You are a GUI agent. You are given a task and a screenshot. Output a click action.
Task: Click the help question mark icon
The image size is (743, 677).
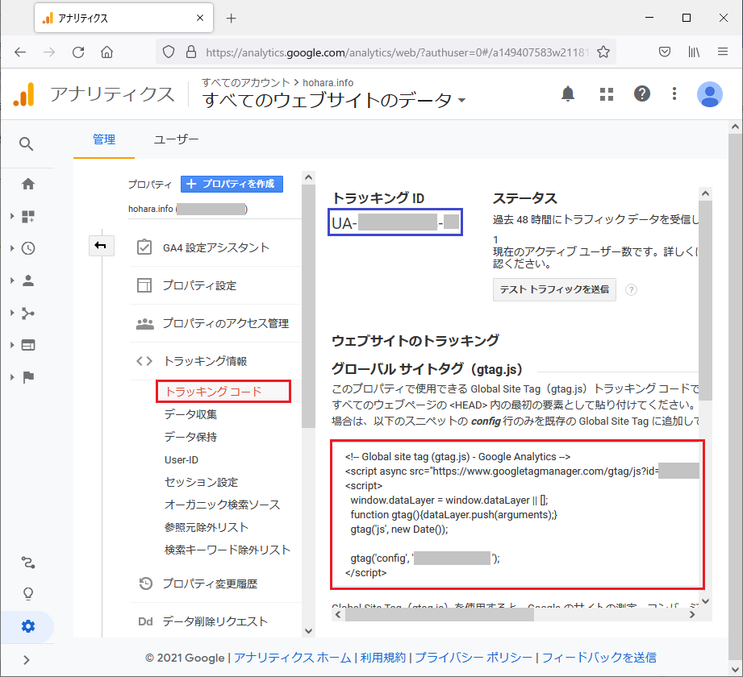pyautogui.click(x=642, y=94)
